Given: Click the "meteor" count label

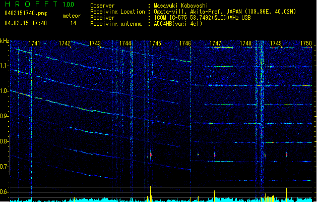Looking at the screenshot, I should coord(72,16).
